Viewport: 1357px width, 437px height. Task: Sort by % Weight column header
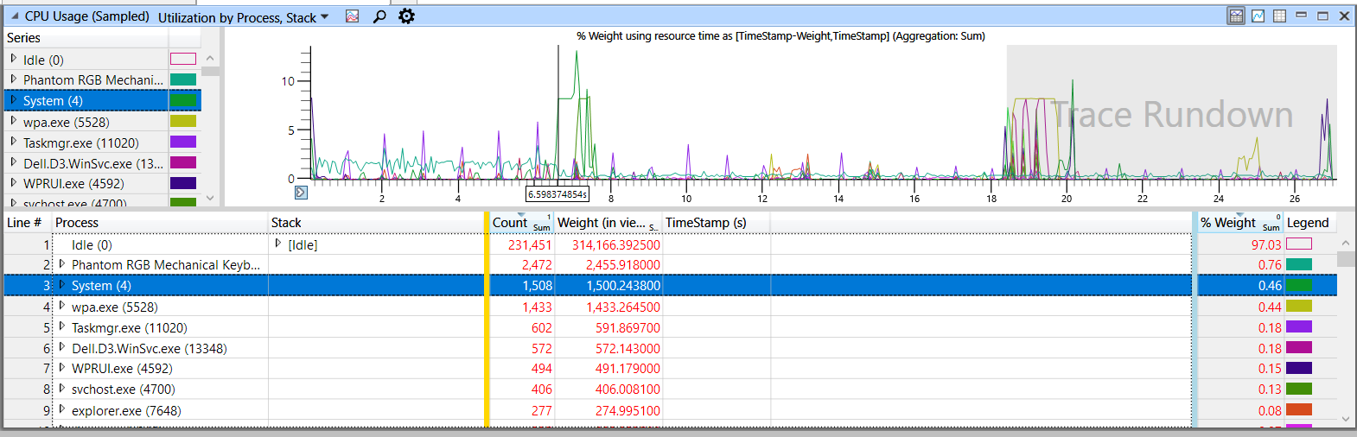coord(1239,223)
